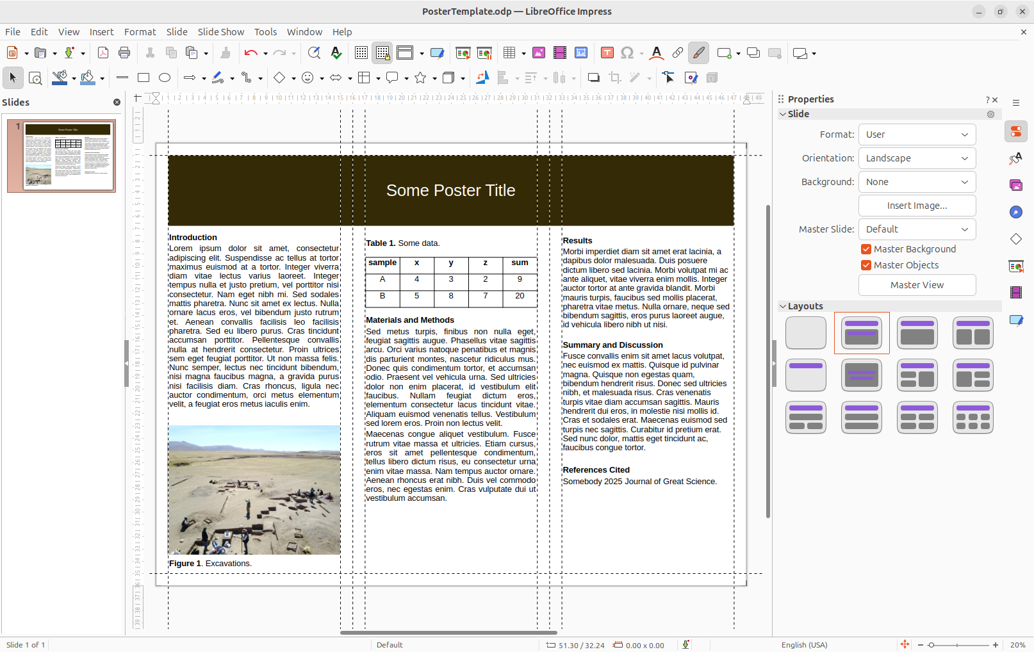Viewport: 1034px width, 652px height.
Task: Open the Slide Show menu
Action: pyautogui.click(x=221, y=32)
